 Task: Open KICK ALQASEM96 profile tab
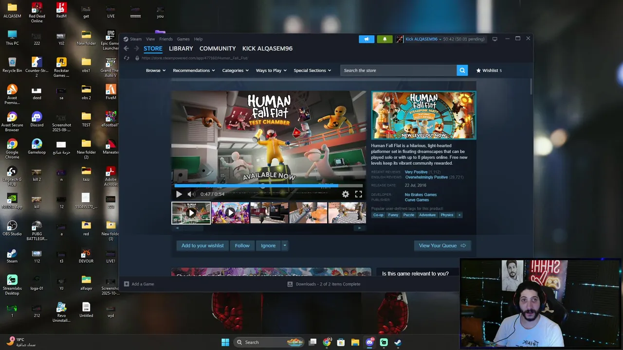pyautogui.click(x=267, y=49)
